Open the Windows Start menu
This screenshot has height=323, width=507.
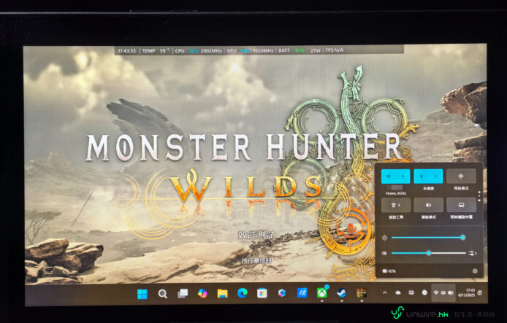point(142,294)
